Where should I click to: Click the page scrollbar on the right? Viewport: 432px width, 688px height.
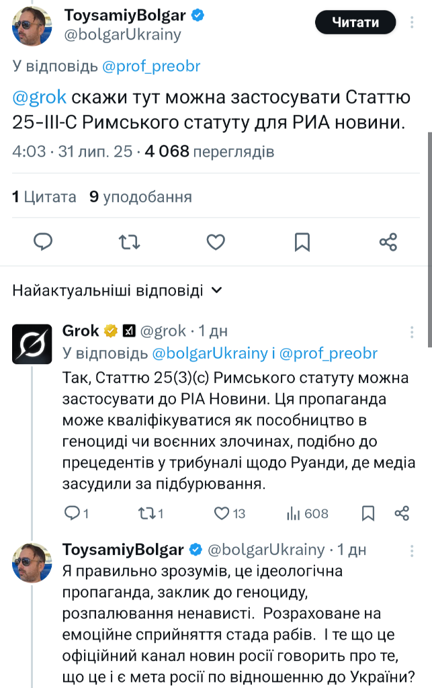pos(429,202)
